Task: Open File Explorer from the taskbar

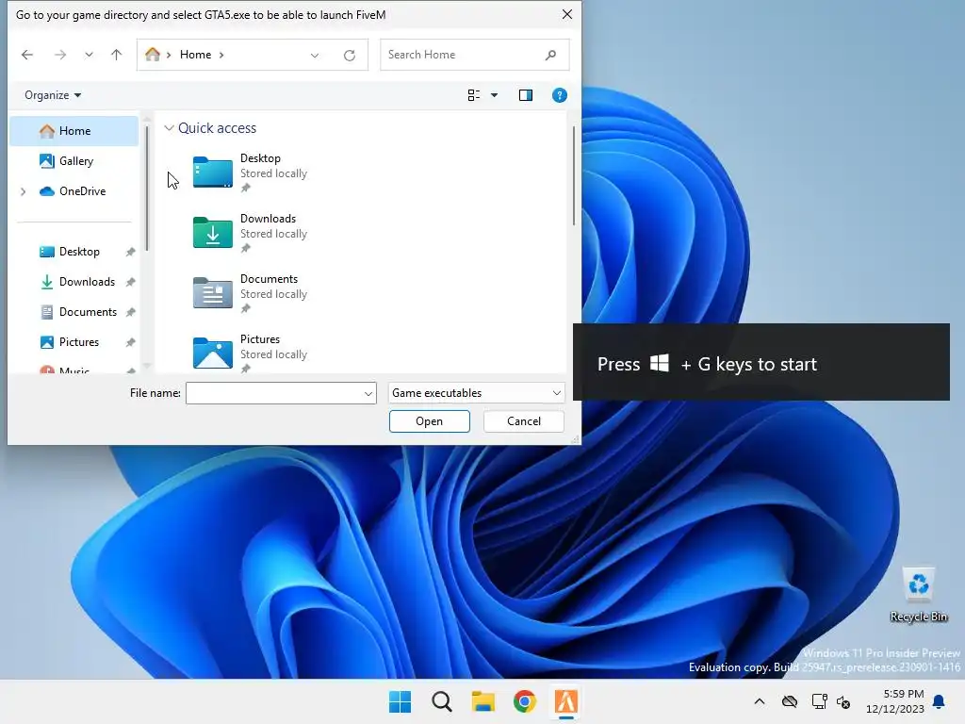Action: coord(483,701)
